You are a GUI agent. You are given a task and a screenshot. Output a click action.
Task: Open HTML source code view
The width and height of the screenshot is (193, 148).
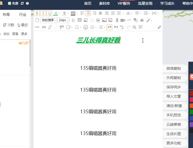pos(37,27)
